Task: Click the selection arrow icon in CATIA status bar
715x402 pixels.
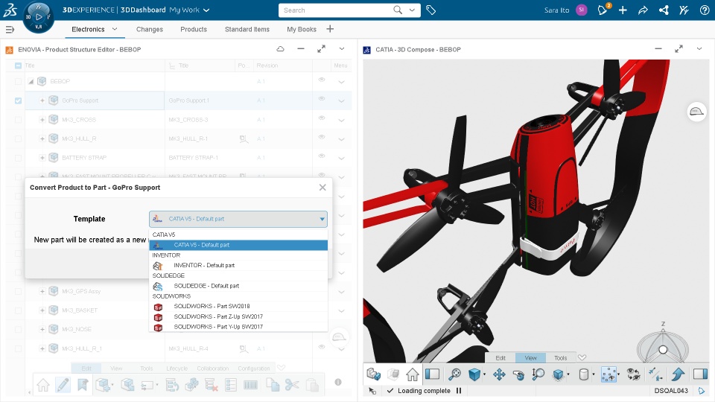Action: (372, 391)
